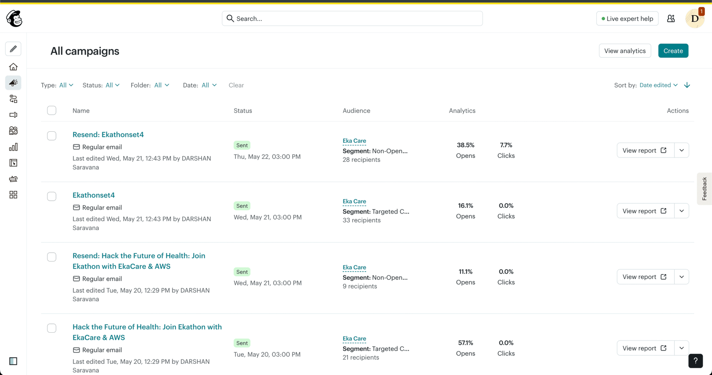
Task: Open profile avatar D menu
Action: click(x=695, y=19)
